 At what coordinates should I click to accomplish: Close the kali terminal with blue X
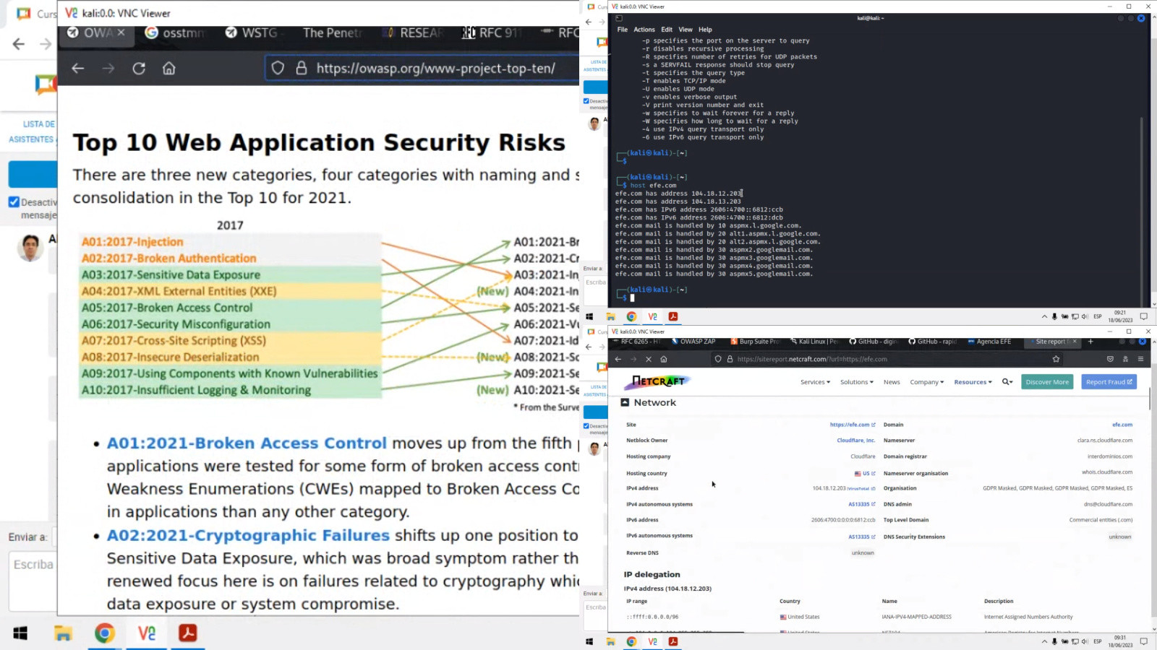coord(1141,18)
